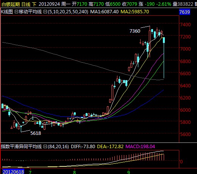This screenshot has height=174, width=197.
Task: Click the 日线 period label in the header
Action: click(26, 4)
